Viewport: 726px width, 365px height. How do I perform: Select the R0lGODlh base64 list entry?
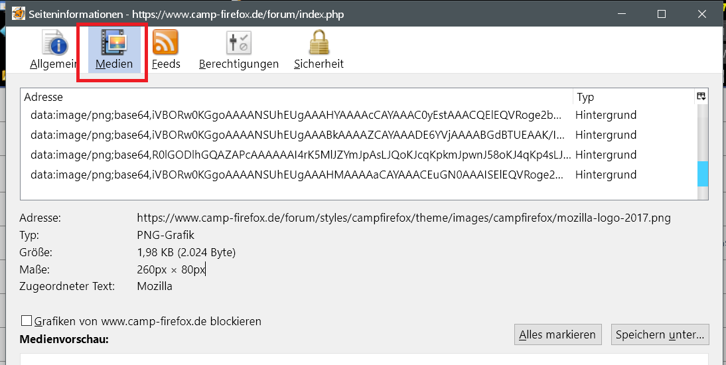296,155
